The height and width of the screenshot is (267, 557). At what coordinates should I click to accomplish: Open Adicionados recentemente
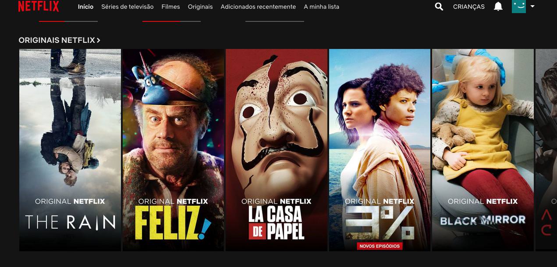[258, 7]
